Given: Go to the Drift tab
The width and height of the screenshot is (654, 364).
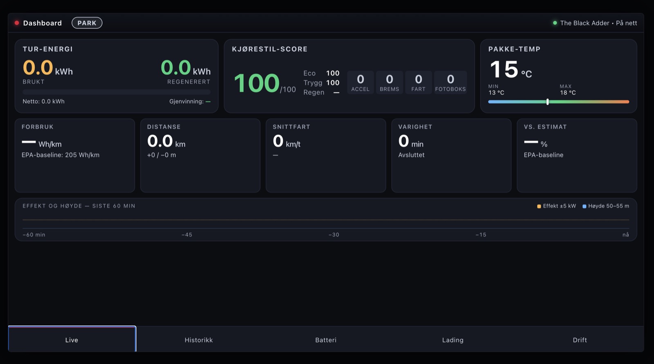Looking at the screenshot, I should pos(580,339).
